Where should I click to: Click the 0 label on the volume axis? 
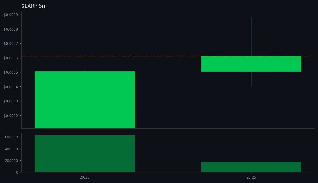(18, 172)
